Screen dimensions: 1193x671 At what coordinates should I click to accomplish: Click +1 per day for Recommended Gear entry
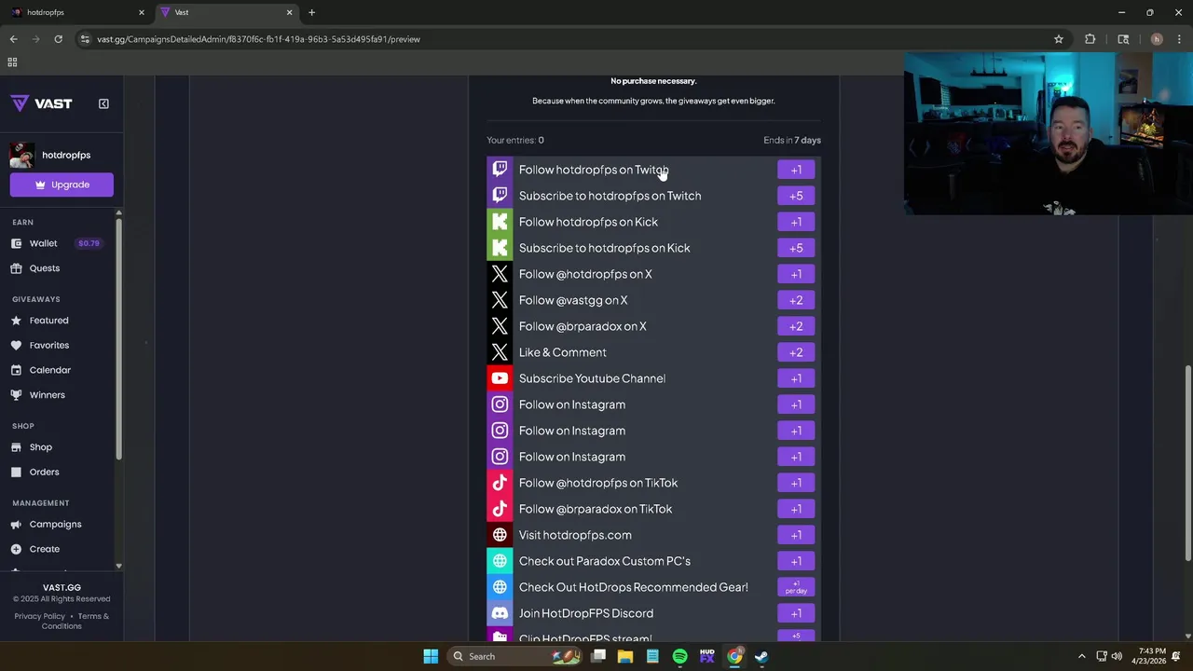click(x=796, y=587)
